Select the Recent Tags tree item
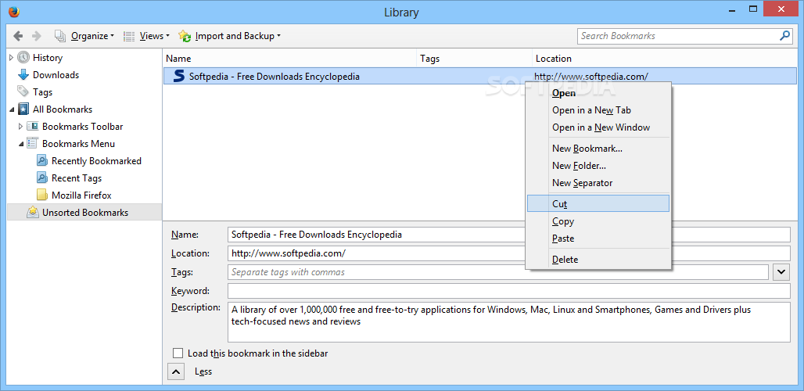This screenshot has width=804, height=391. click(77, 178)
